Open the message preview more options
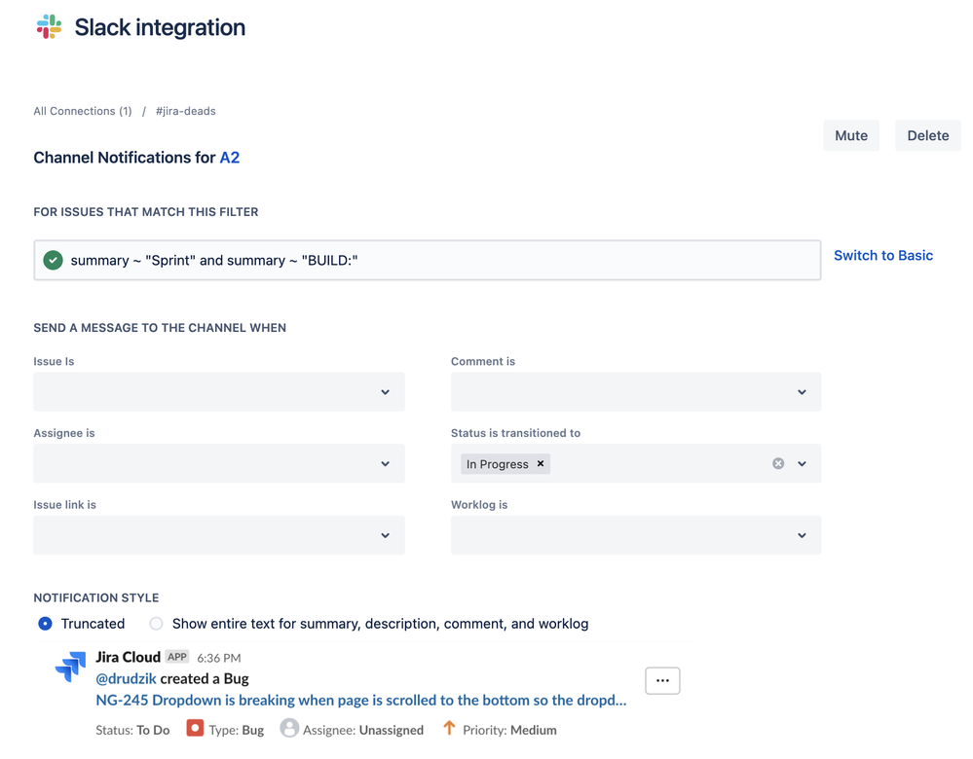Screen dimensions: 973x759 [x=662, y=680]
